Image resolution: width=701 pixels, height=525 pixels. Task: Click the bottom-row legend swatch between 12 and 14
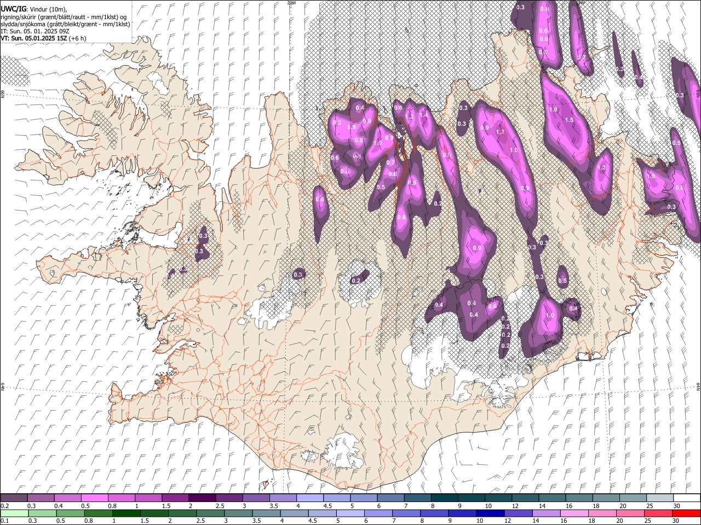(x=518, y=514)
